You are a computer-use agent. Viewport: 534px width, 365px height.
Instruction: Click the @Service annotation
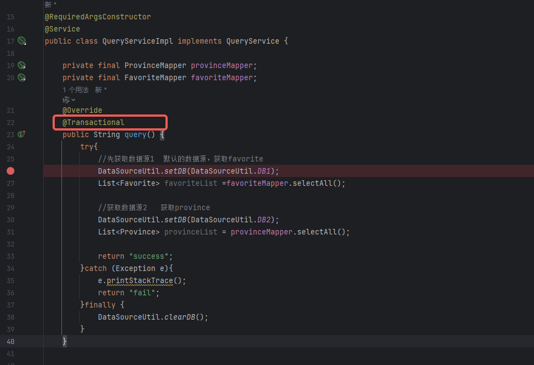(62, 29)
